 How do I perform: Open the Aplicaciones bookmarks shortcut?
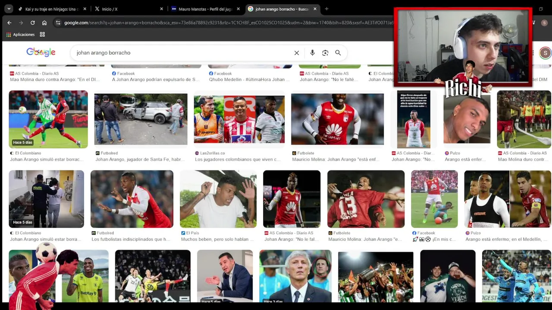21,34
